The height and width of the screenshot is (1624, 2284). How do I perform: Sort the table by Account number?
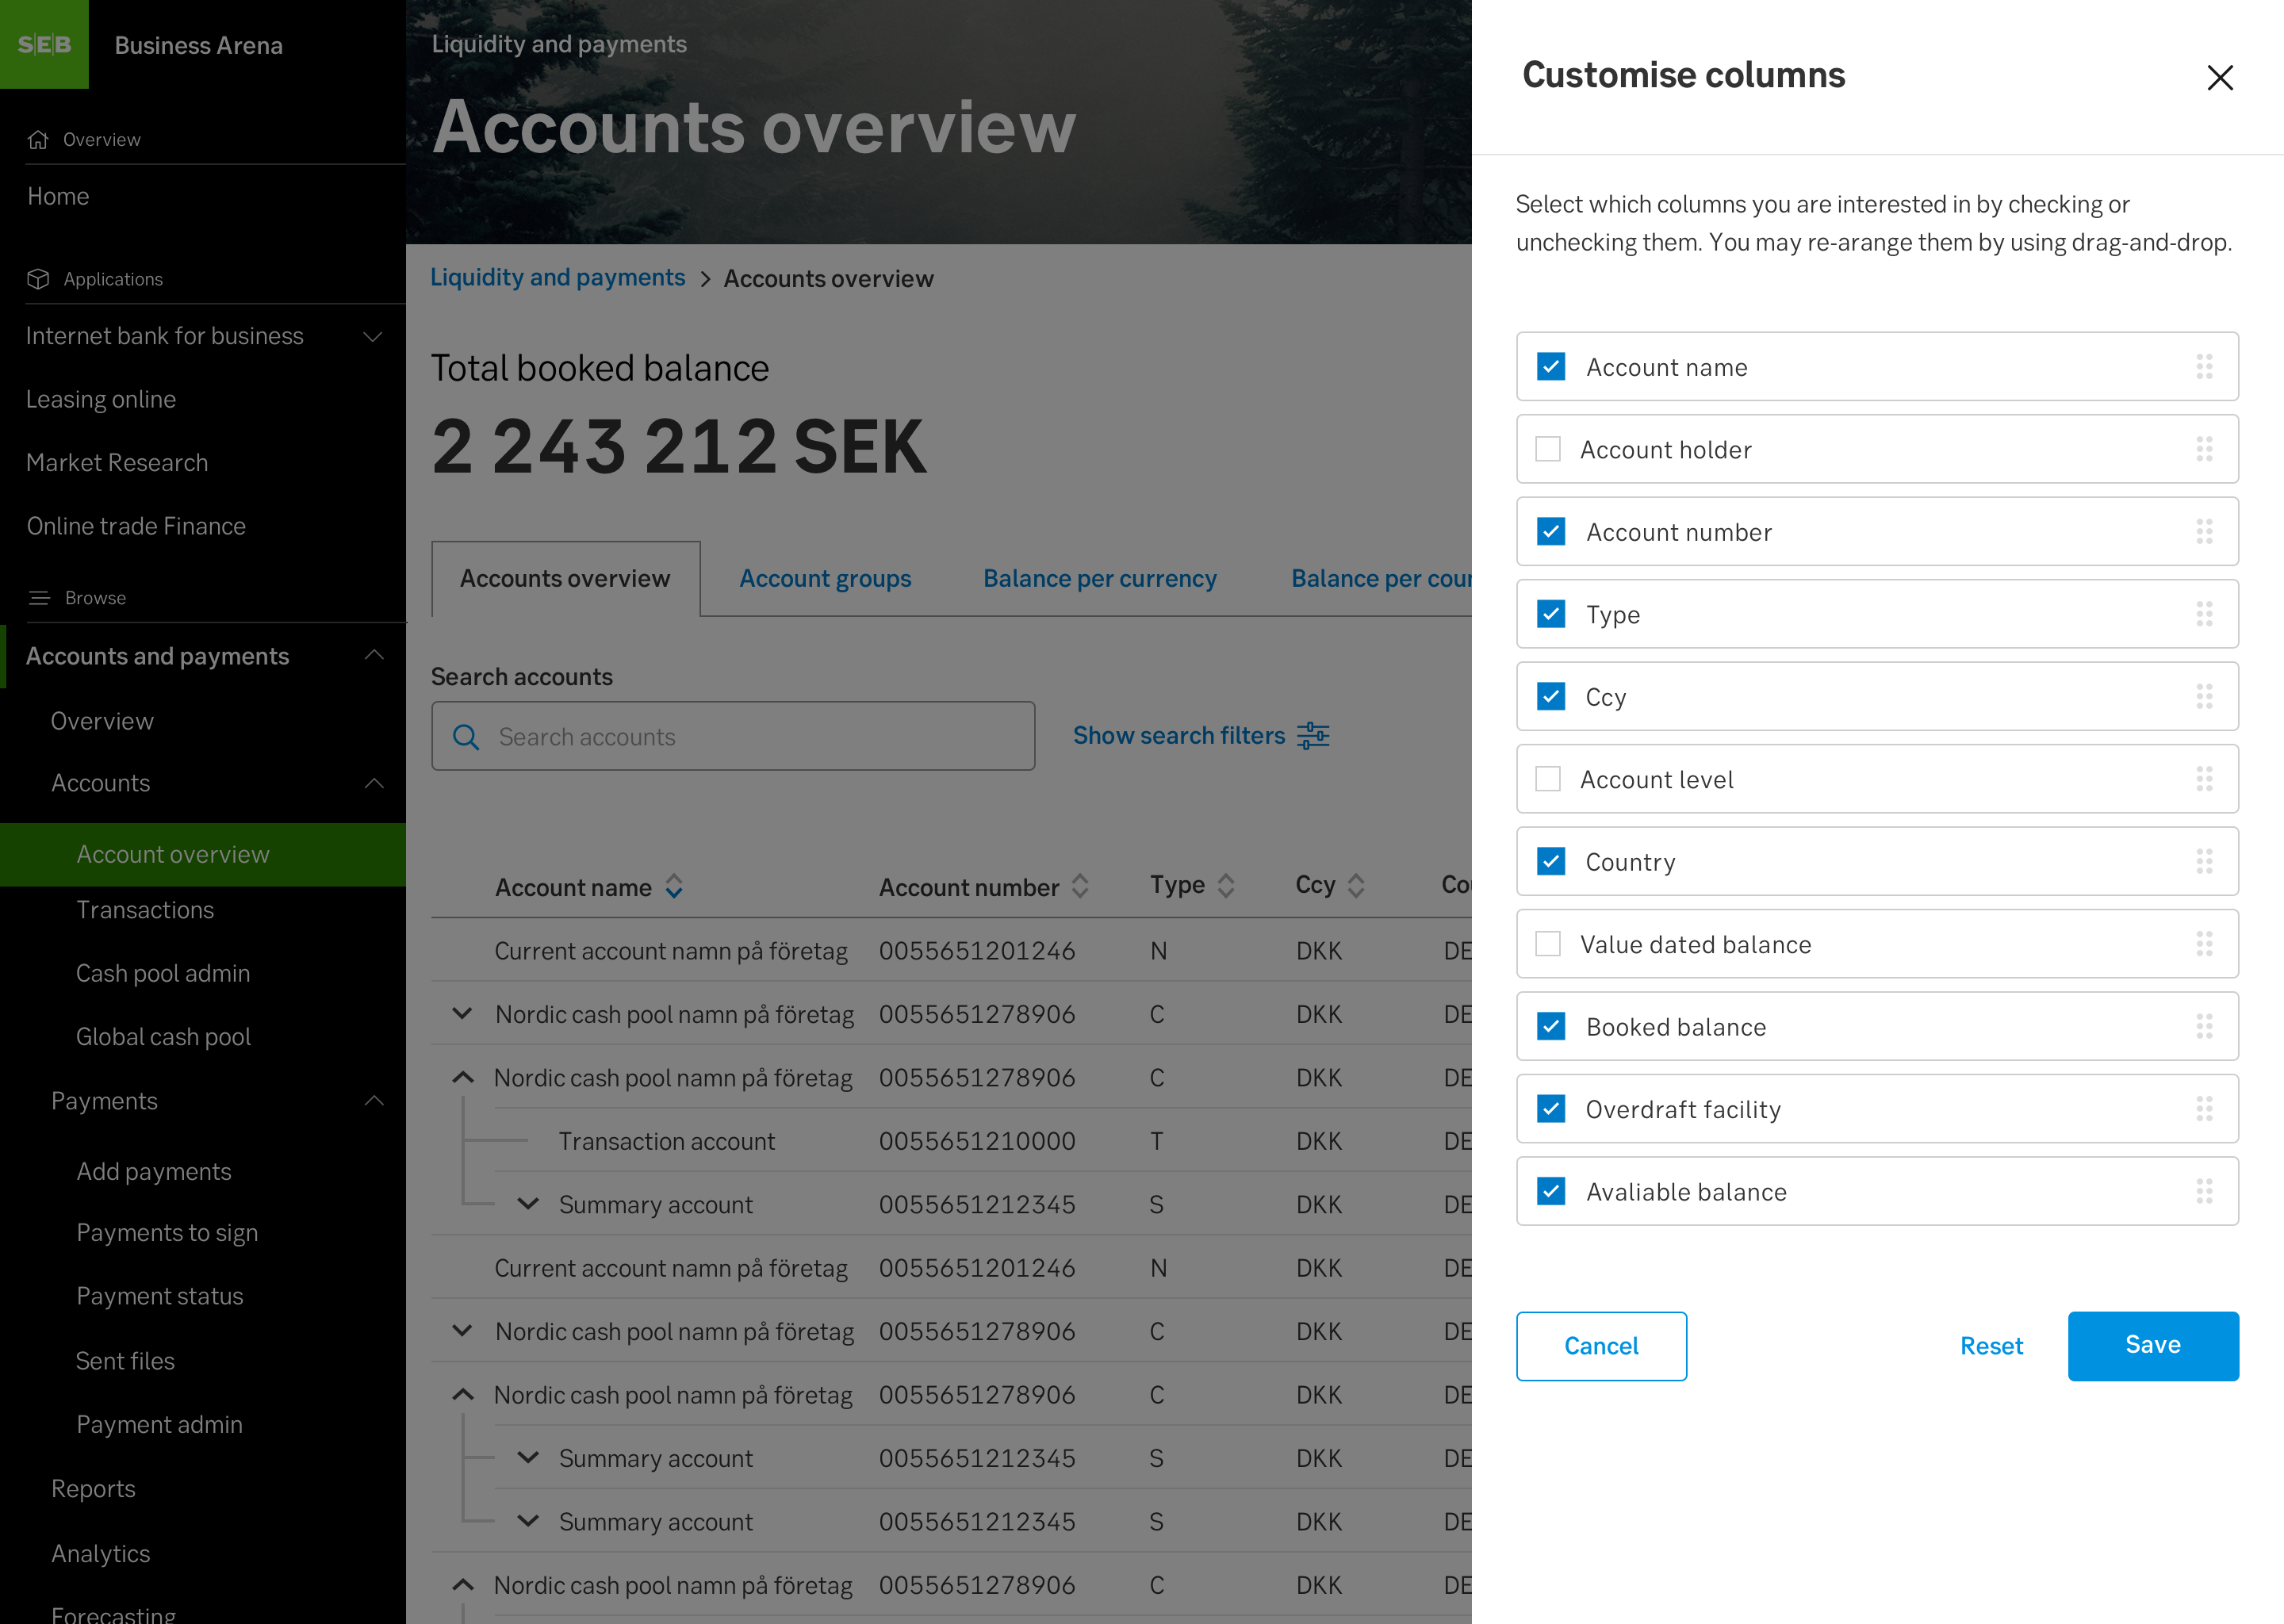pyautogui.click(x=1079, y=886)
